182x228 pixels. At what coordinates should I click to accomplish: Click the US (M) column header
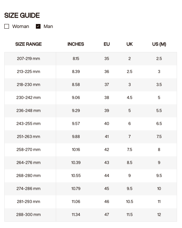pos(159,44)
